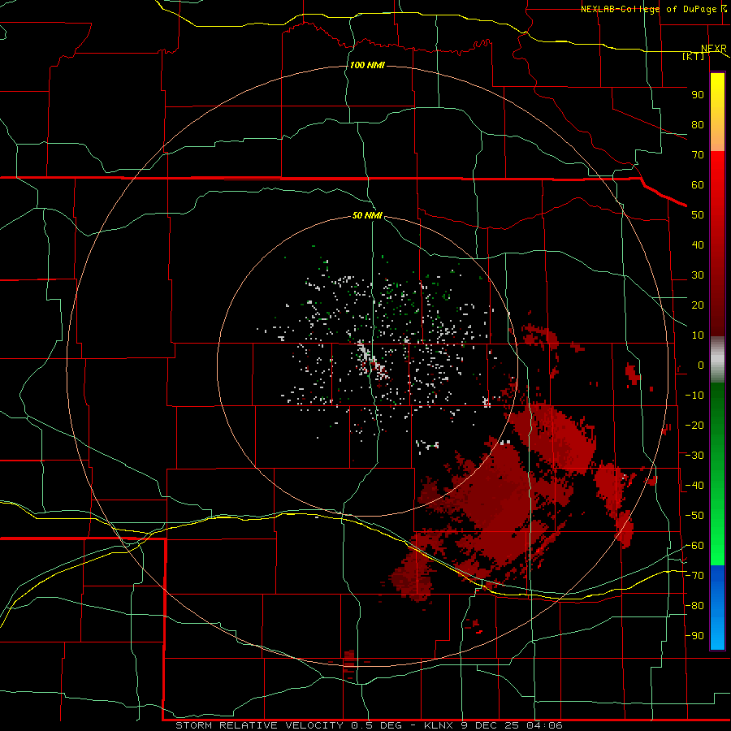Click the -70 scale label

coord(694,576)
